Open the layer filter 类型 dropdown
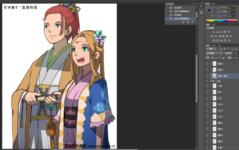 211,49
